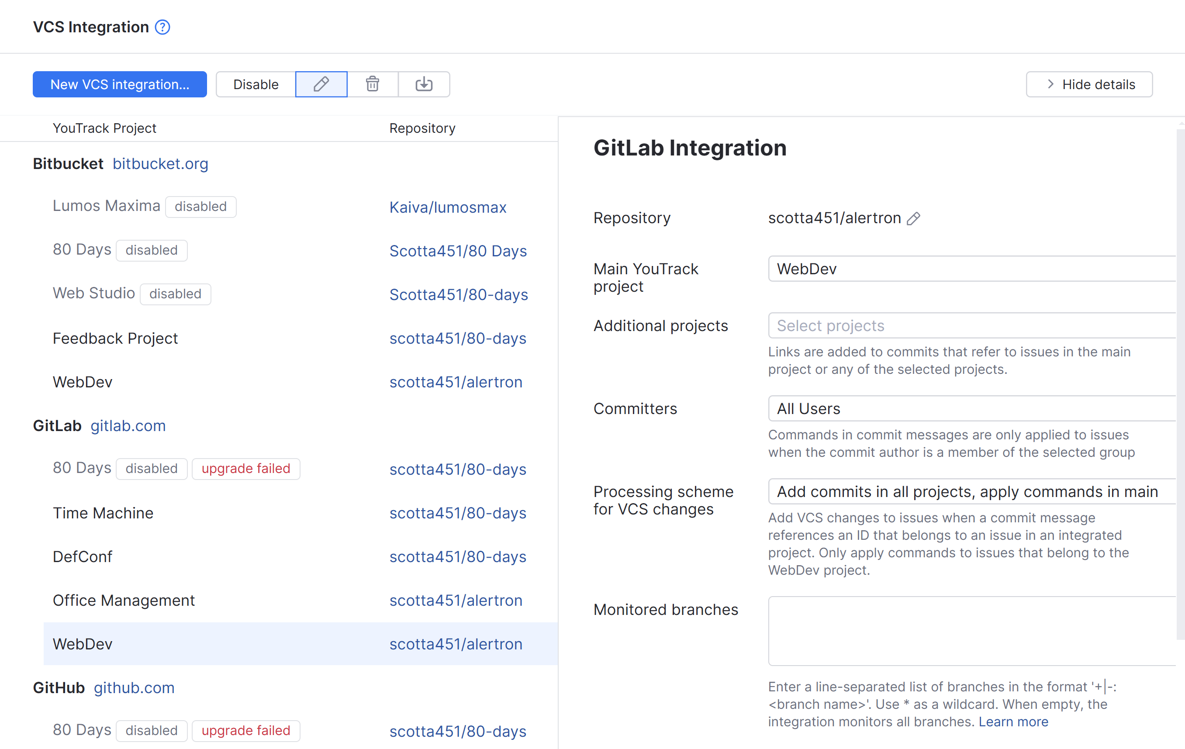The width and height of the screenshot is (1185, 749).
Task: Open the bitbucket.org link
Action: pos(160,164)
